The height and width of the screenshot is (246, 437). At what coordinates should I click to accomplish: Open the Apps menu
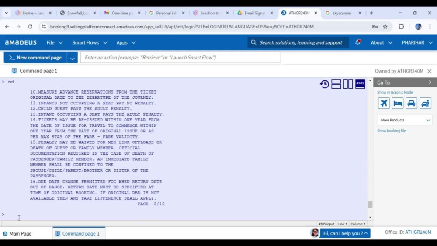(126, 42)
